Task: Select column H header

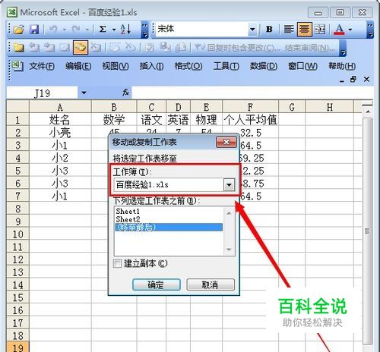Action: coord(330,107)
